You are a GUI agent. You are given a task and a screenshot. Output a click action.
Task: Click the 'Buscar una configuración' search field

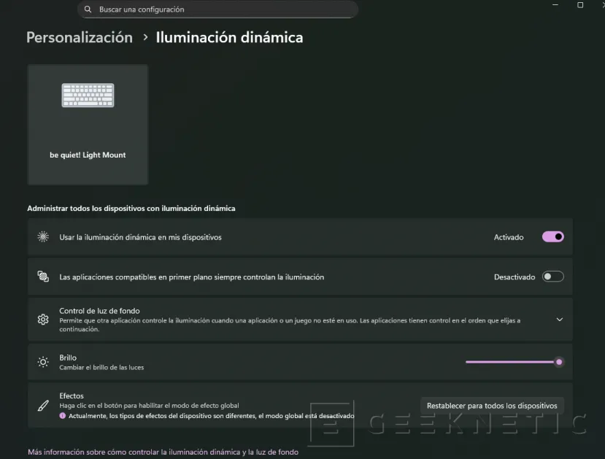pyautogui.click(x=219, y=9)
